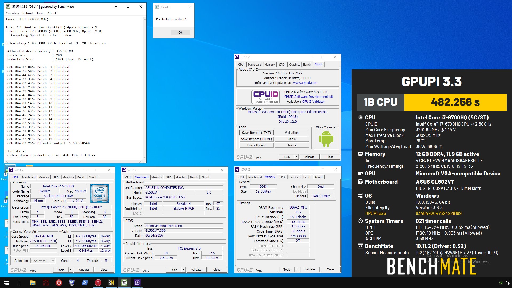Open the Windows Start menu
Image resolution: width=512 pixels, height=288 pixels.
click(6, 283)
